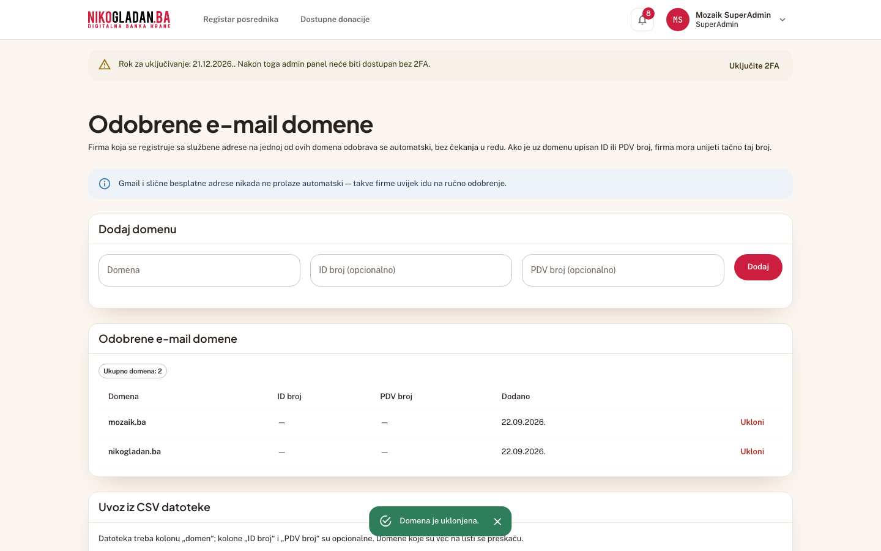Focus the PDV broj (opcionalno) field
This screenshot has width=881, height=551.
pyautogui.click(x=623, y=270)
